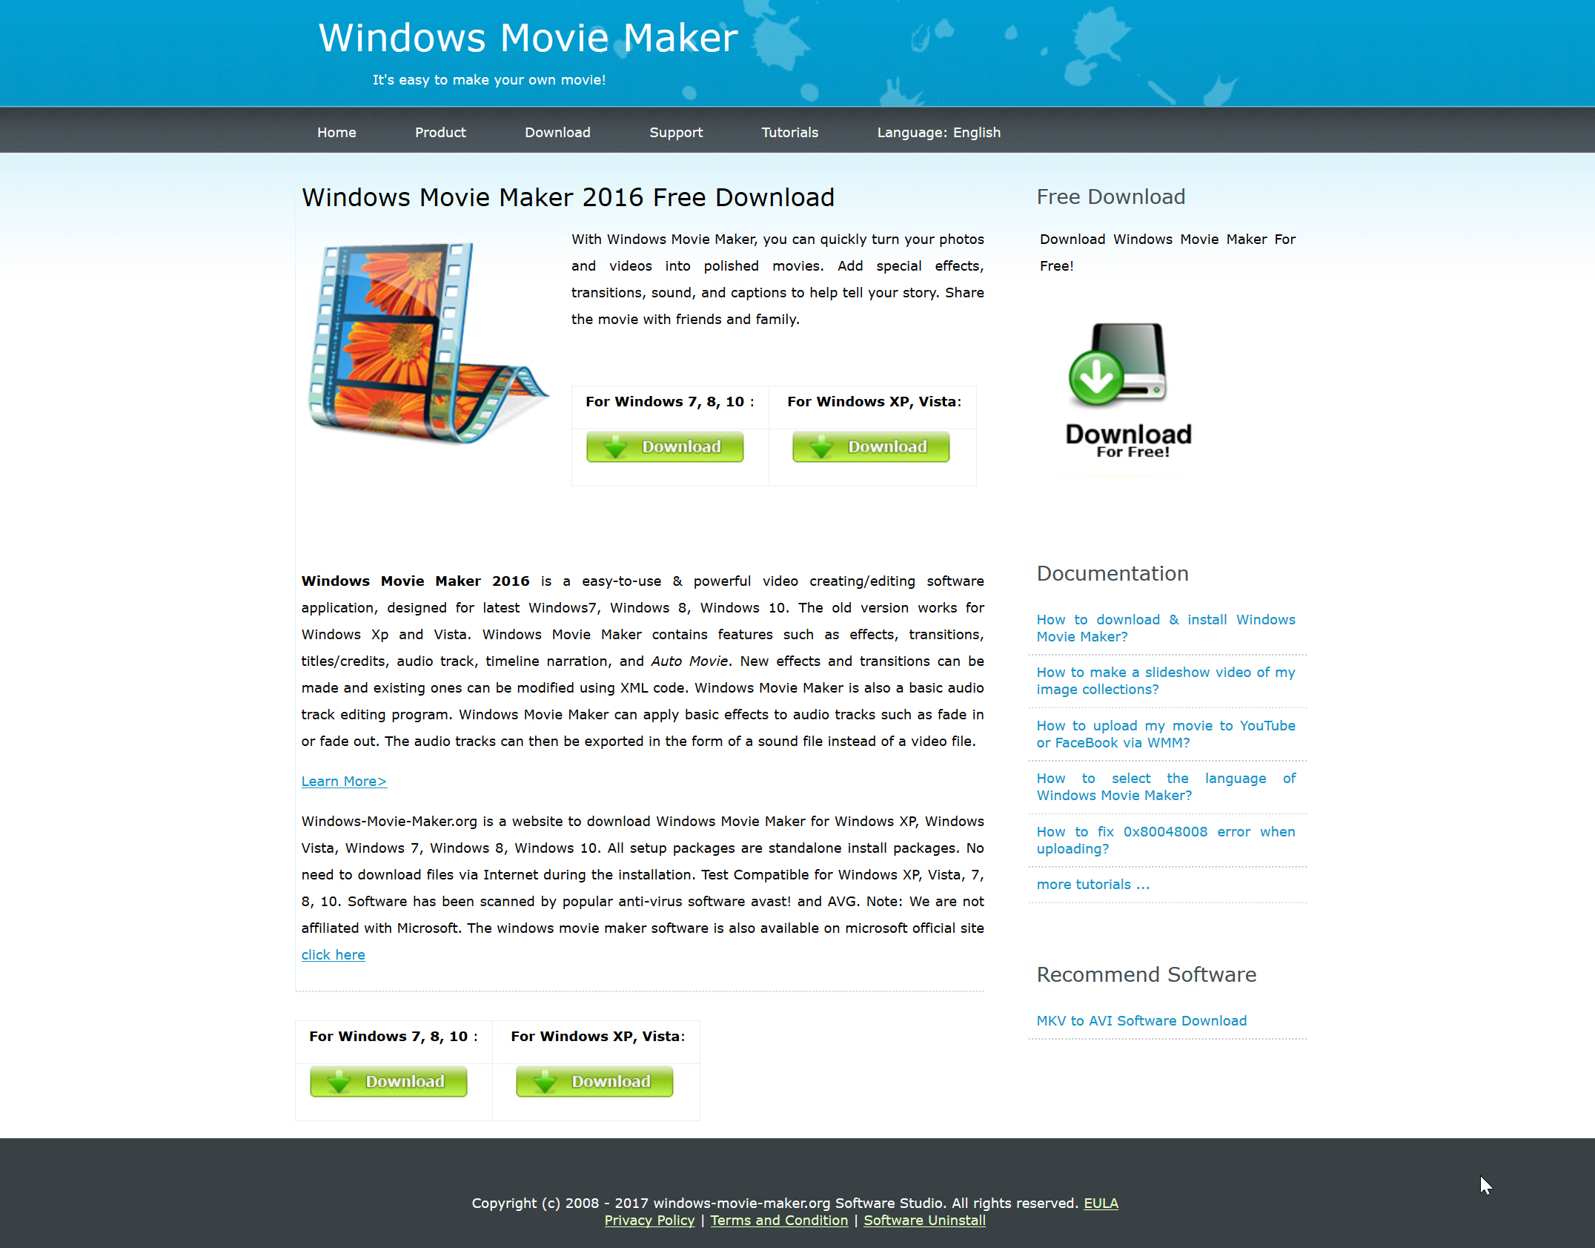Click Download button for Windows 7, 8, 10

tap(666, 448)
